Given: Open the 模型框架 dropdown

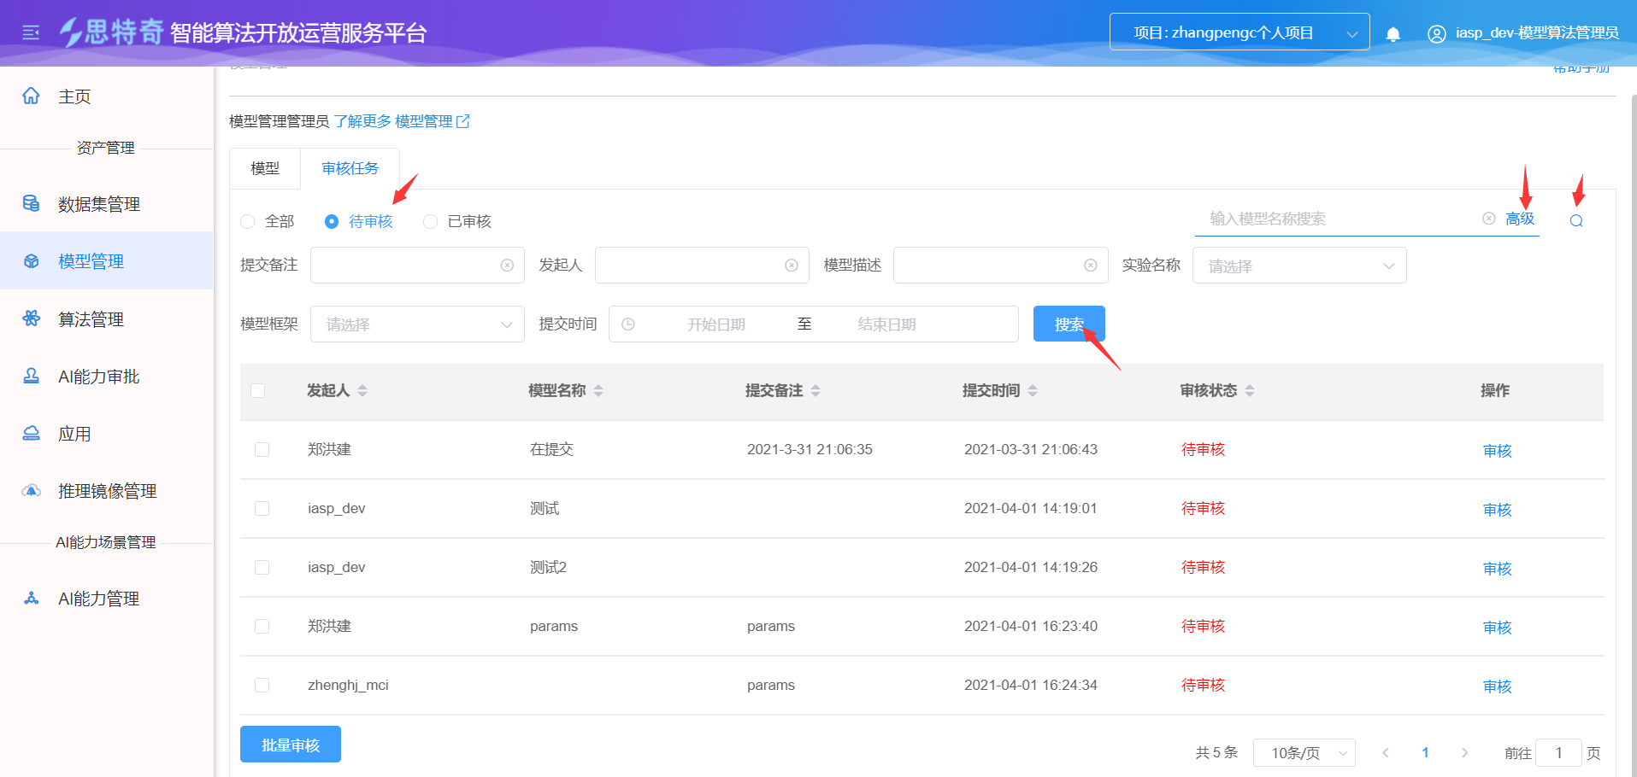Looking at the screenshot, I should [417, 324].
